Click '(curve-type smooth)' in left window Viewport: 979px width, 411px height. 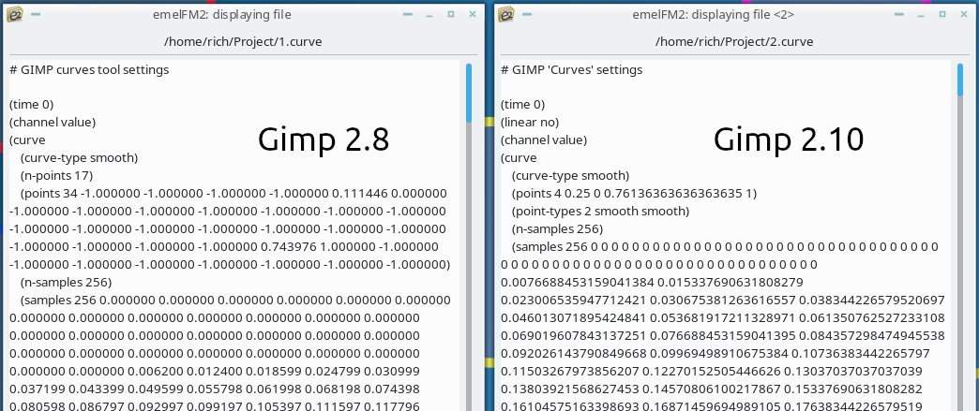pyautogui.click(x=79, y=157)
